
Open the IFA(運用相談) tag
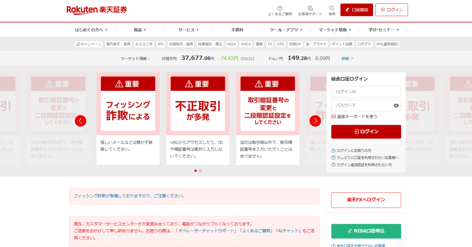[x=387, y=44]
